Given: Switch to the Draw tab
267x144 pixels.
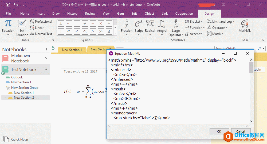Looking at the screenshot, I should coord(56,14).
